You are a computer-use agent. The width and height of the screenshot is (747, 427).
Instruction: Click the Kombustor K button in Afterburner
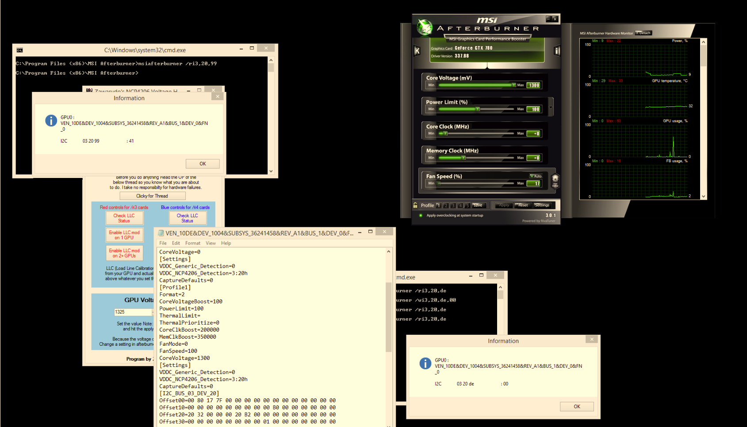click(x=417, y=51)
